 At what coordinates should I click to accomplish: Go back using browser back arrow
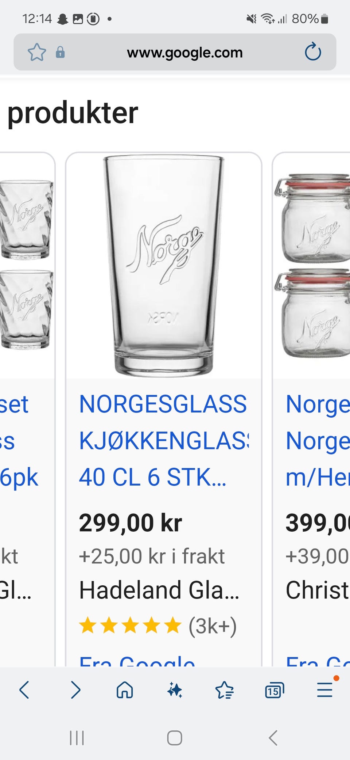pos(24,690)
